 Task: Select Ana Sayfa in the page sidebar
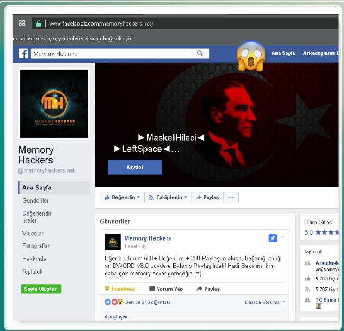pyautogui.click(x=54, y=188)
